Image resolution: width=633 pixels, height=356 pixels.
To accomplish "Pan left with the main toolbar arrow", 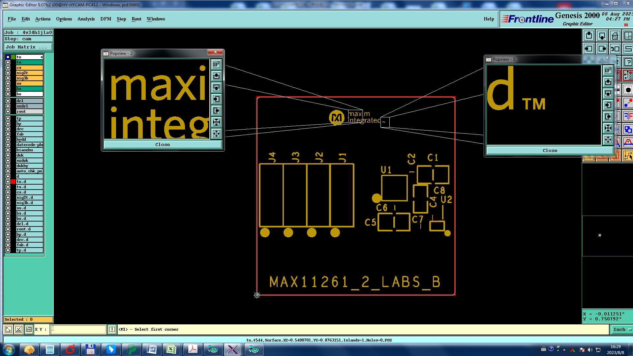I will pos(589,49).
